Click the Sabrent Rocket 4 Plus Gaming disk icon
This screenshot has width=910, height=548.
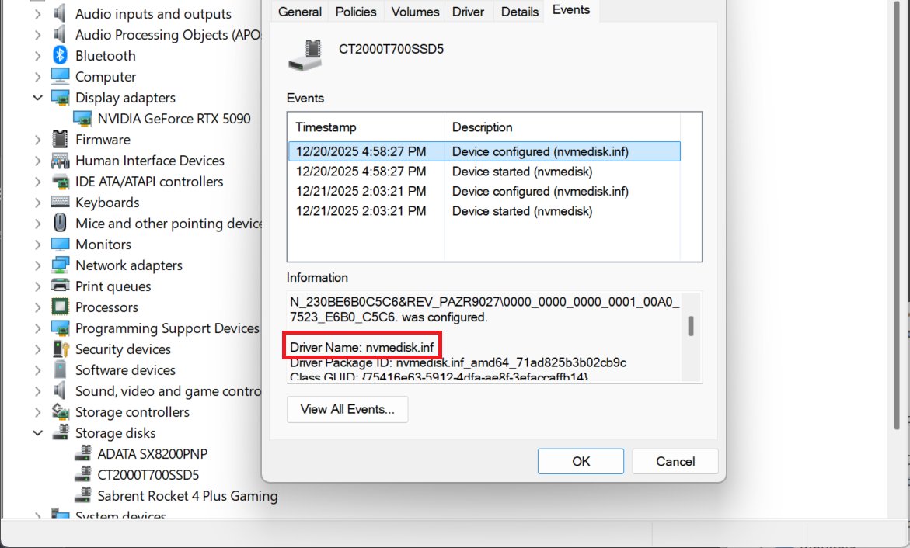tap(83, 494)
